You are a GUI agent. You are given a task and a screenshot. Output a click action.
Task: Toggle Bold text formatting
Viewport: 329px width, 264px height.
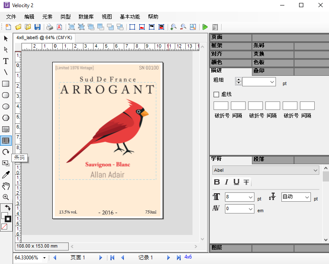pyautogui.click(x=217, y=182)
